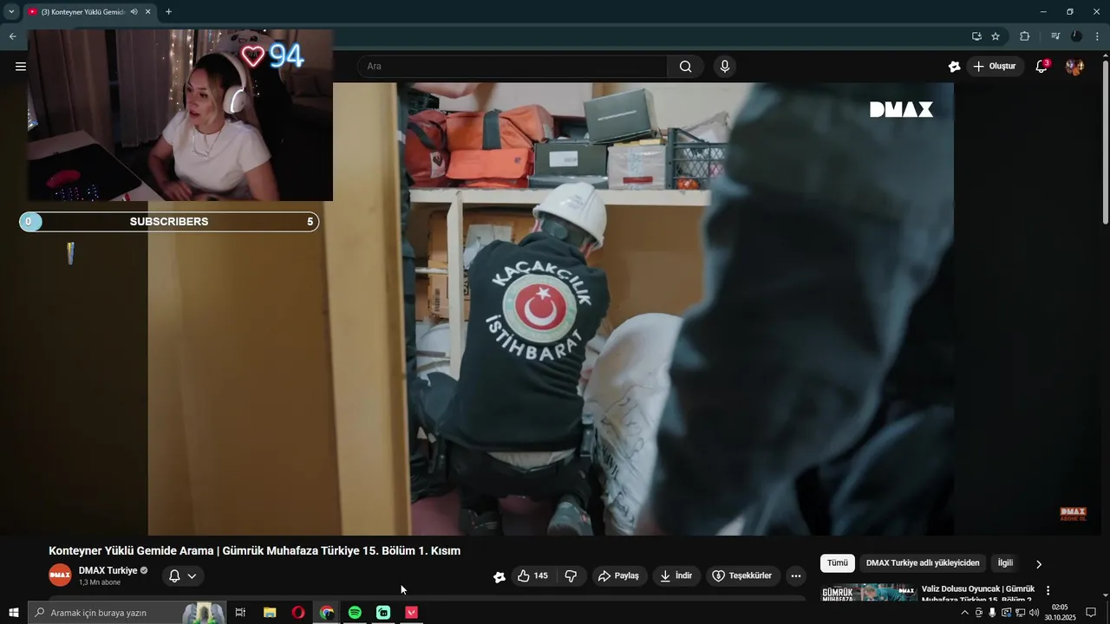Show next filter chips with right arrow
Viewport: 1110px width, 624px height.
[x=1039, y=564]
